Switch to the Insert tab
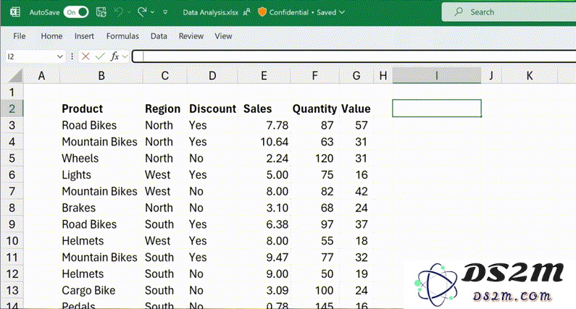The width and height of the screenshot is (576, 309). (x=84, y=36)
